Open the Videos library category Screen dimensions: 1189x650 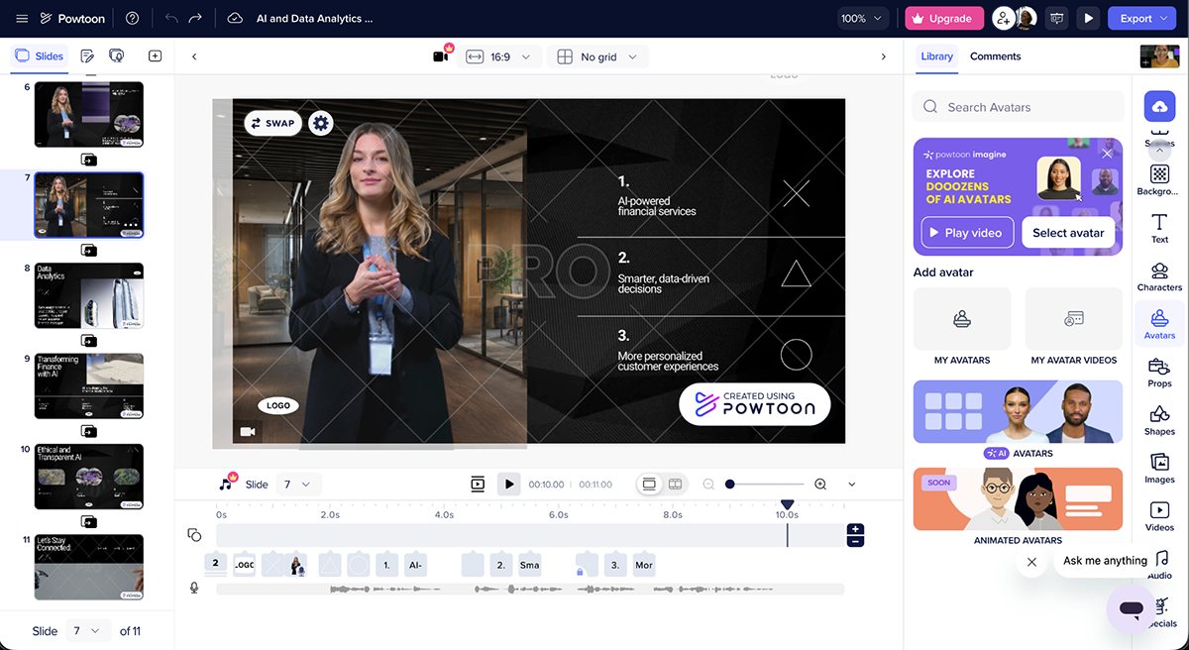tap(1159, 517)
